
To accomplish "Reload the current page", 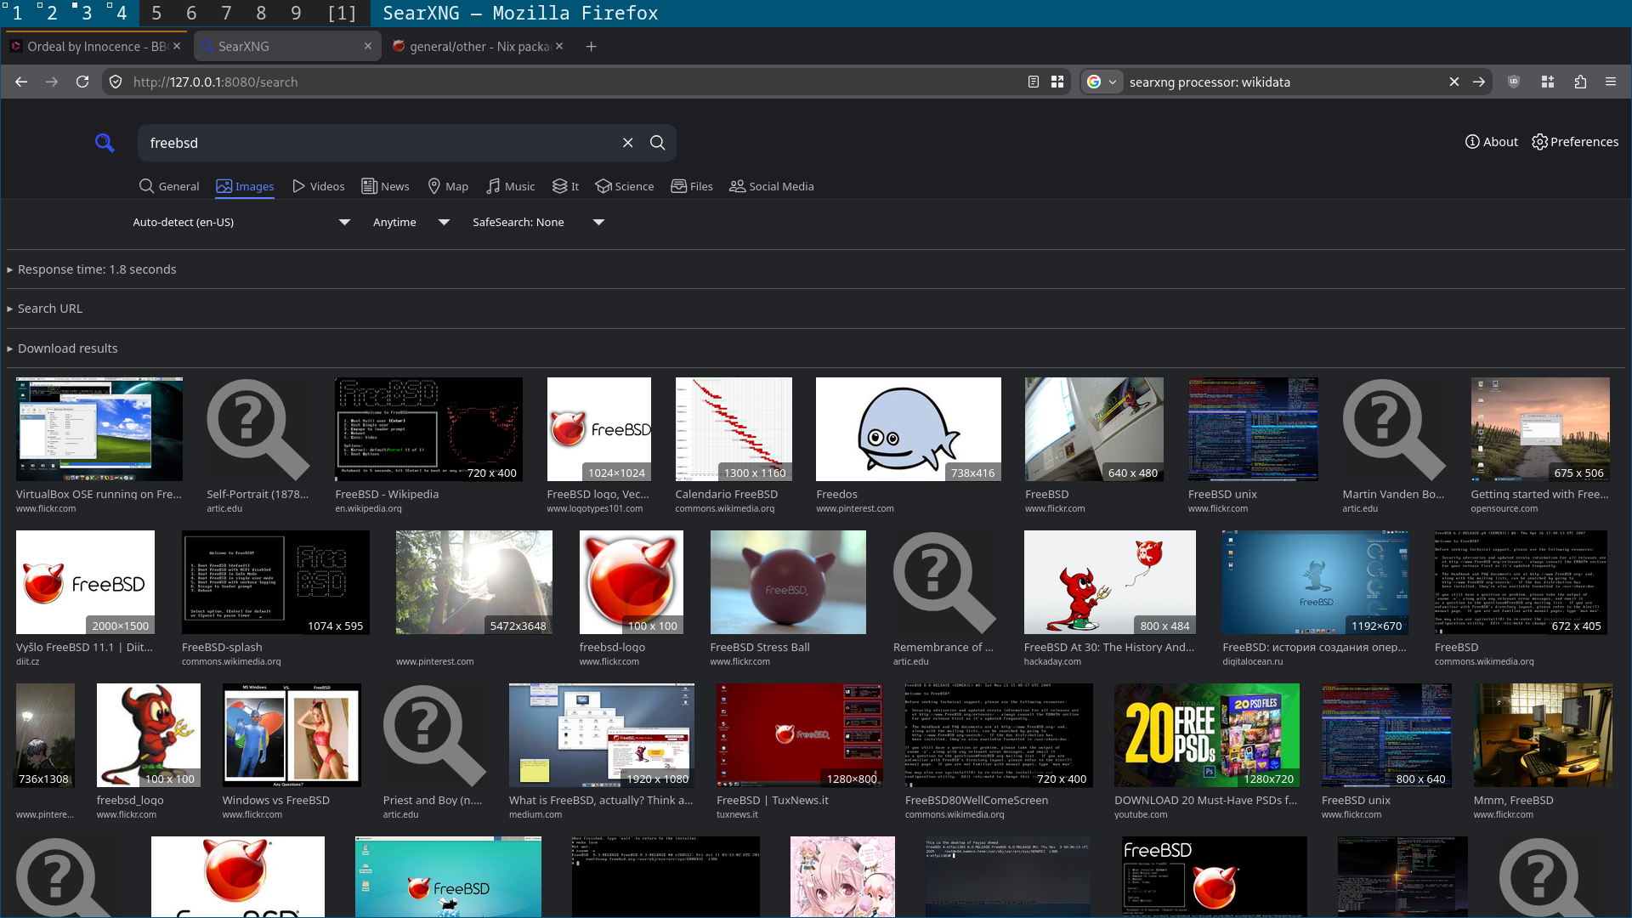I will [x=82, y=82].
